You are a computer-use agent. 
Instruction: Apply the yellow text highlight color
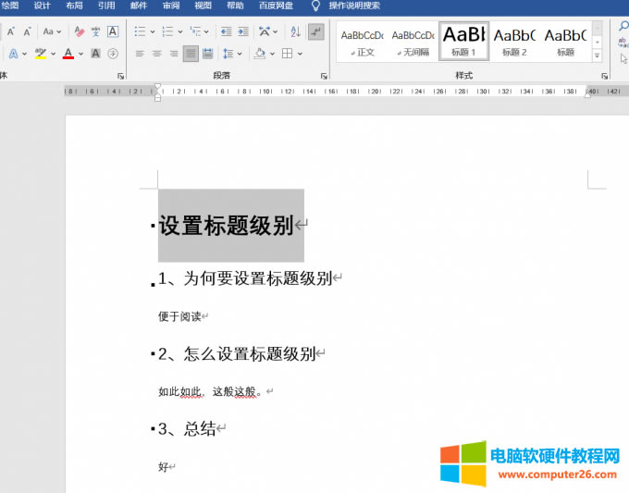click(x=40, y=54)
